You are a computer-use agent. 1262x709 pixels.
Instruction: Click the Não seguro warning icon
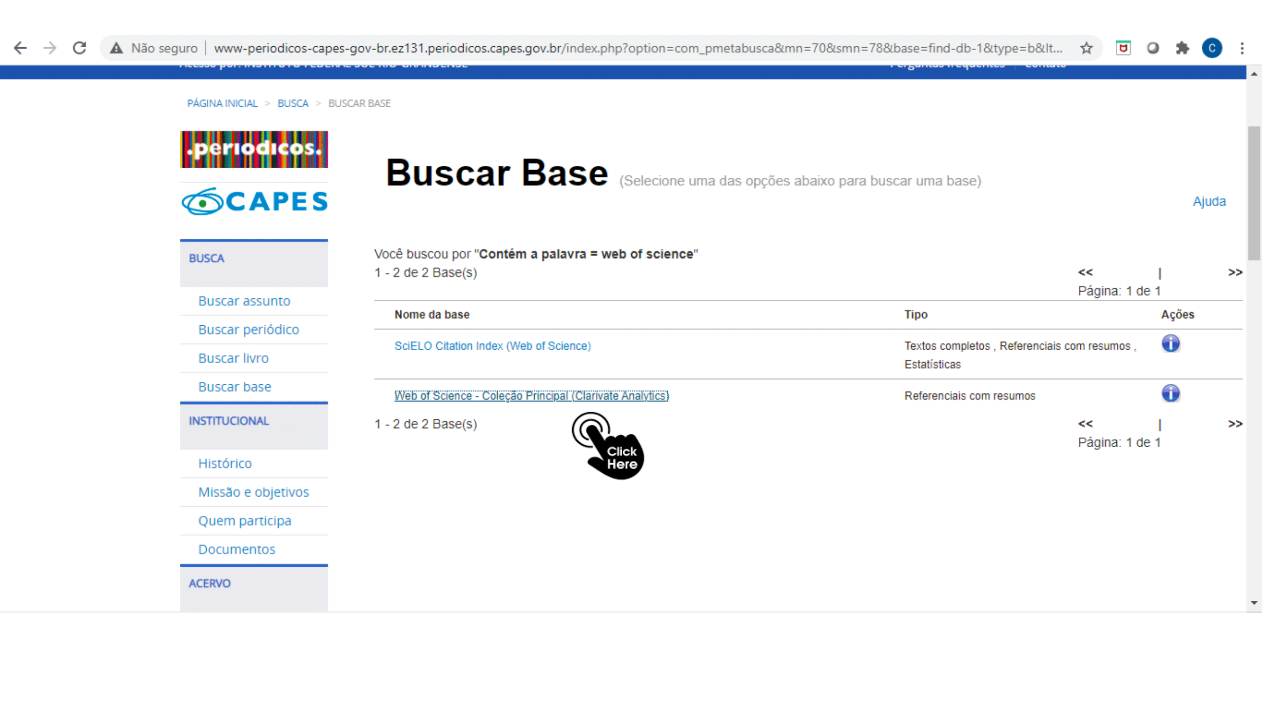click(x=116, y=48)
